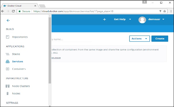Screen dimensions: 174x107
Task: Follow the Learn more link
Action: pyautogui.click(x=56, y=58)
